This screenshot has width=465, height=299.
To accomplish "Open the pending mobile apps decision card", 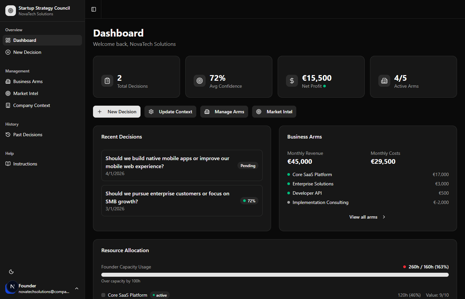I will [x=182, y=165].
